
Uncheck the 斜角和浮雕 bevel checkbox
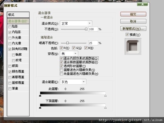[10, 49]
